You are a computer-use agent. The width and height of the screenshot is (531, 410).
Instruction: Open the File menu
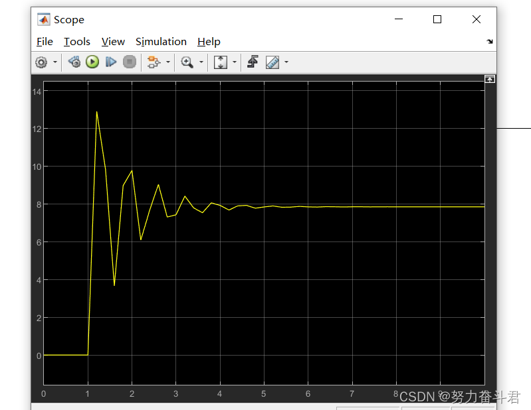45,42
